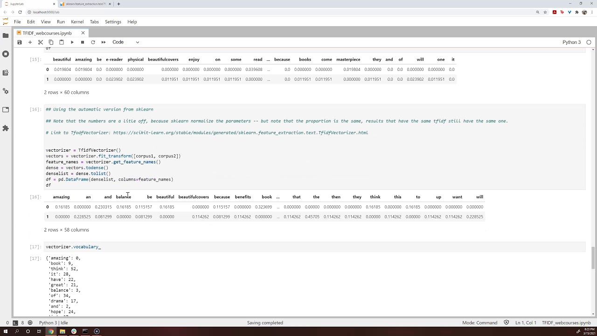
Task: Click Chrome icon in Windows taskbar
Action: point(51,331)
